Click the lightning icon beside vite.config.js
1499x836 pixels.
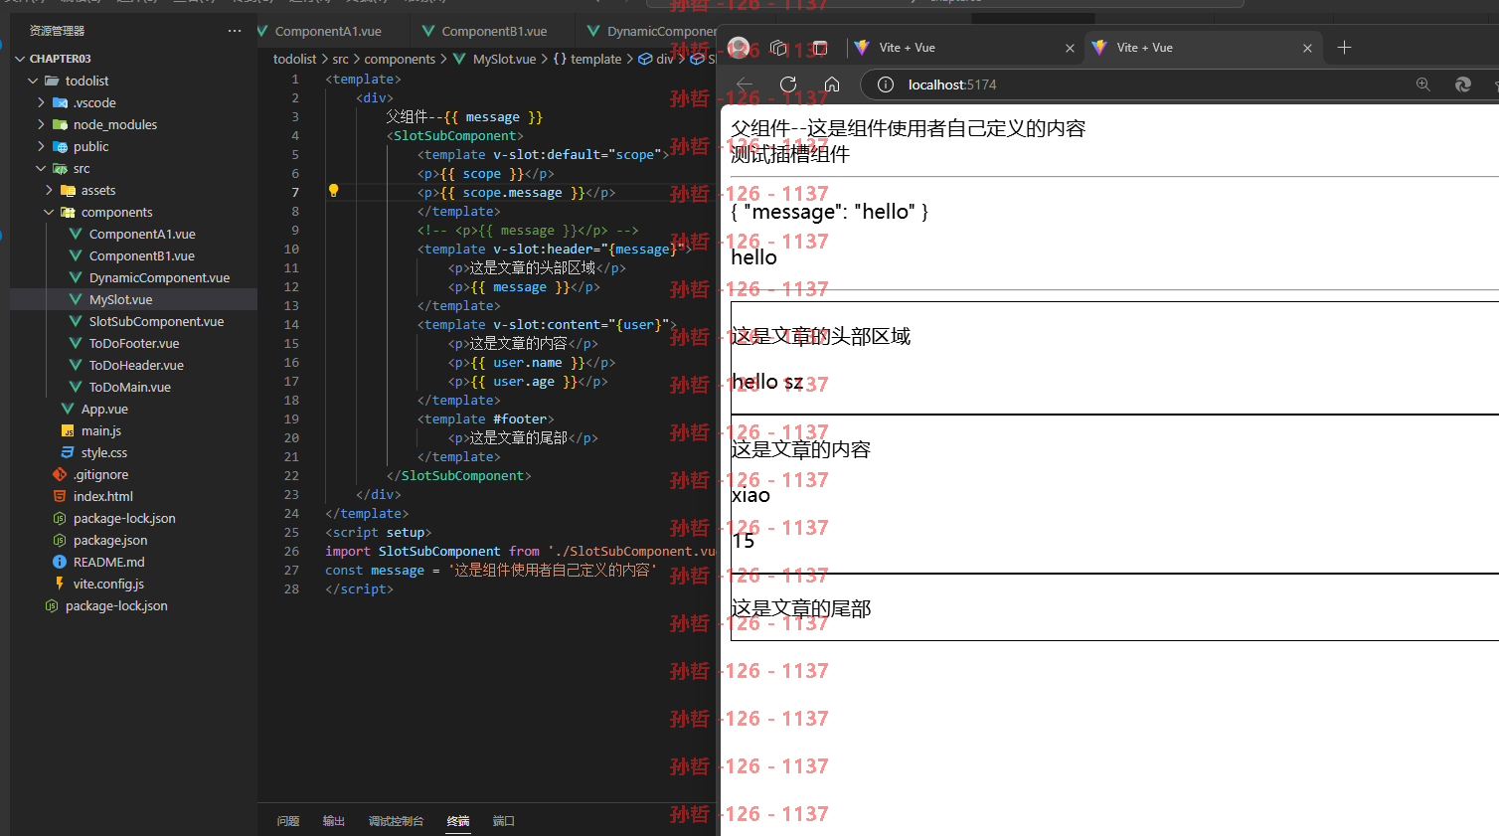pyautogui.click(x=60, y=584)
